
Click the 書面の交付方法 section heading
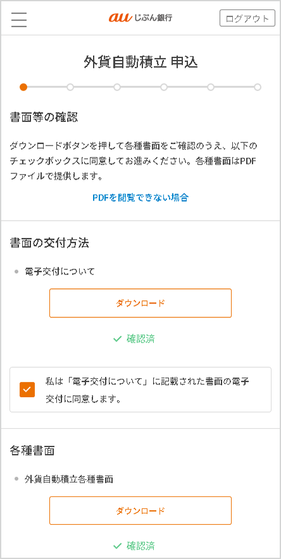coord(49,243)
